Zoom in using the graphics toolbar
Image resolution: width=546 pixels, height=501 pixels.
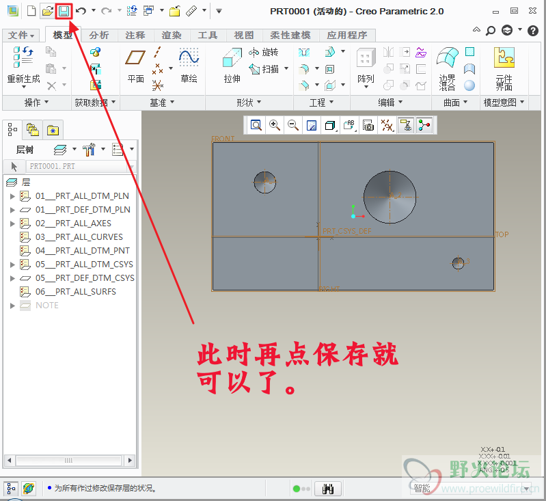coord(275,125)
